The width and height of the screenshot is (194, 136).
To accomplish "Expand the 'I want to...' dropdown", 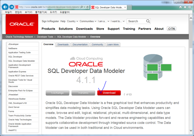I will 118,21.
